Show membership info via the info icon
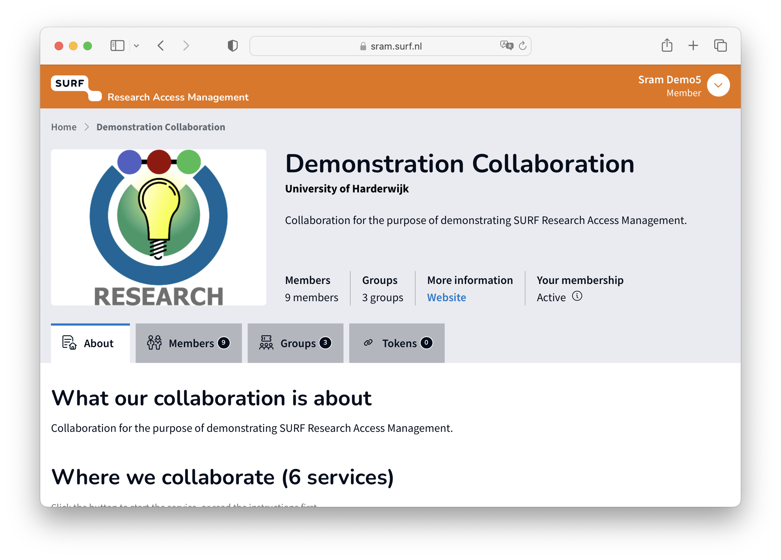Viewport: 781px width, 560px height. (x=577, y=296)
